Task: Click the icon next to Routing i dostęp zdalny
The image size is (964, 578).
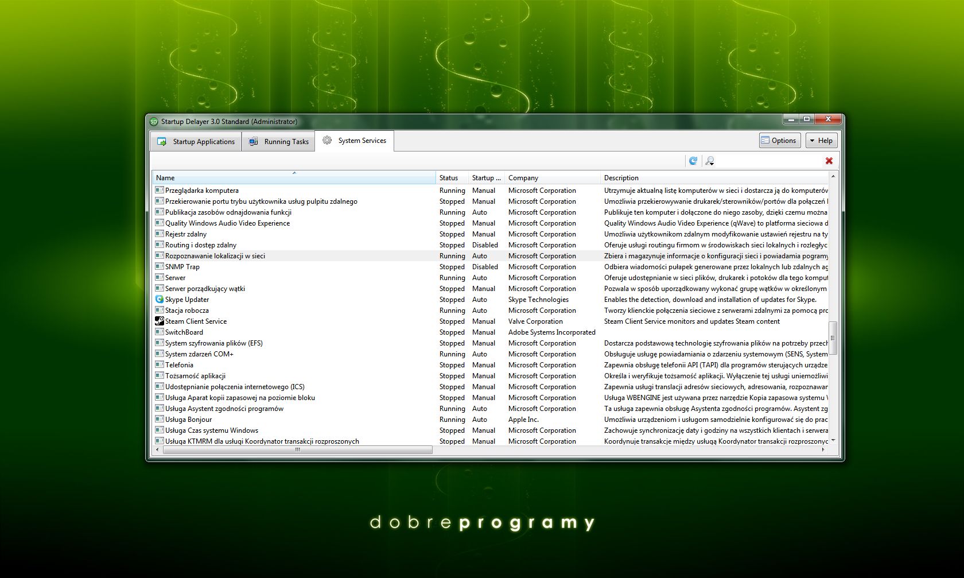Action: 160,245
